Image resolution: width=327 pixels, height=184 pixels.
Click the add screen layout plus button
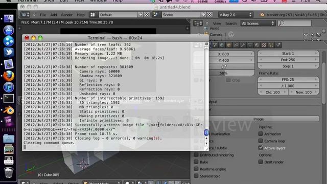pyautogui.click(x=141, y=15)
